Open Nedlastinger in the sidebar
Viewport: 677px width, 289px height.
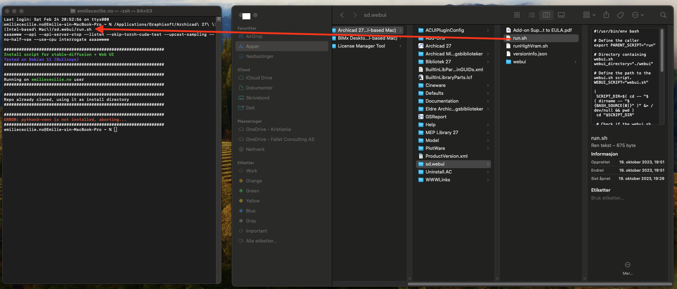coord(260,57)
